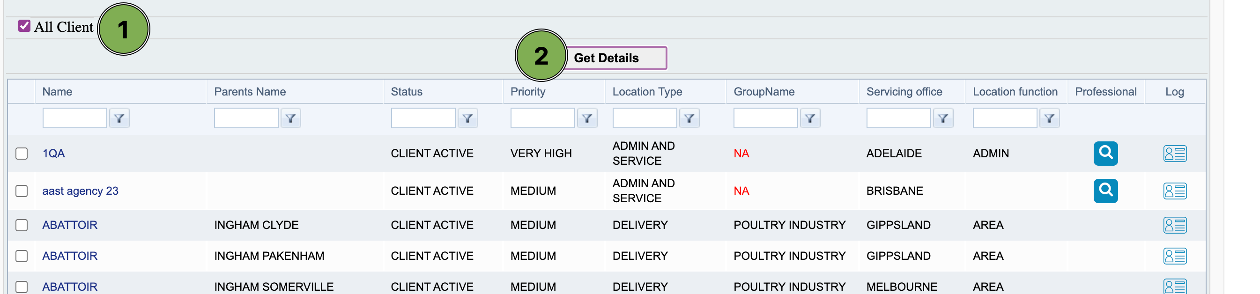Sort by the Parents Name column header

point(250,91)
